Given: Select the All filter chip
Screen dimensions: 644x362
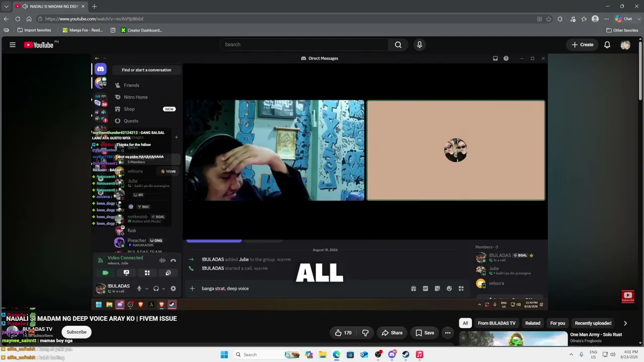Looking at the screenshot, I should (465, 323).
